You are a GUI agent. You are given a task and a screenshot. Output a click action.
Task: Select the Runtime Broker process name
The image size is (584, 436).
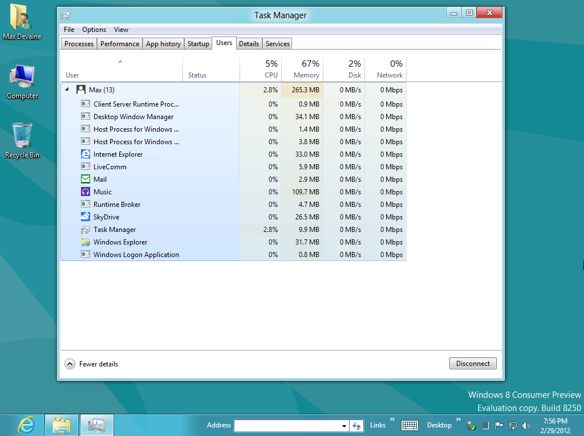point(117,205)
